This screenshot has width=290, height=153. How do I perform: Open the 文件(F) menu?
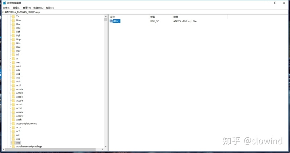6,8
